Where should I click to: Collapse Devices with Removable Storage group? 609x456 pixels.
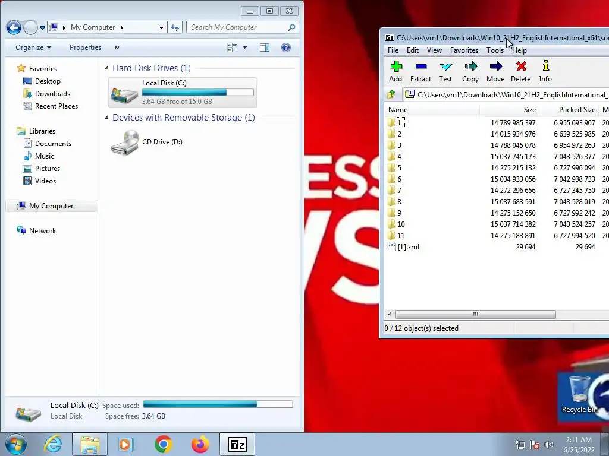[107, 118]
